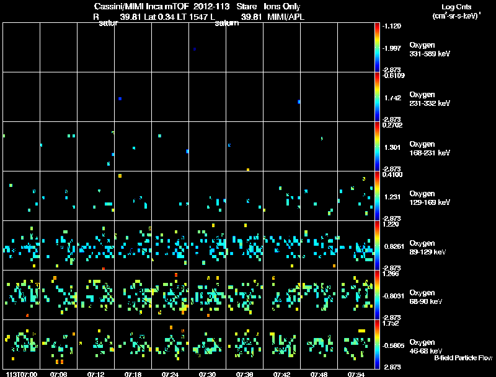
Task: Click the B-field Particle Flow caption
Action: point(463,358)
